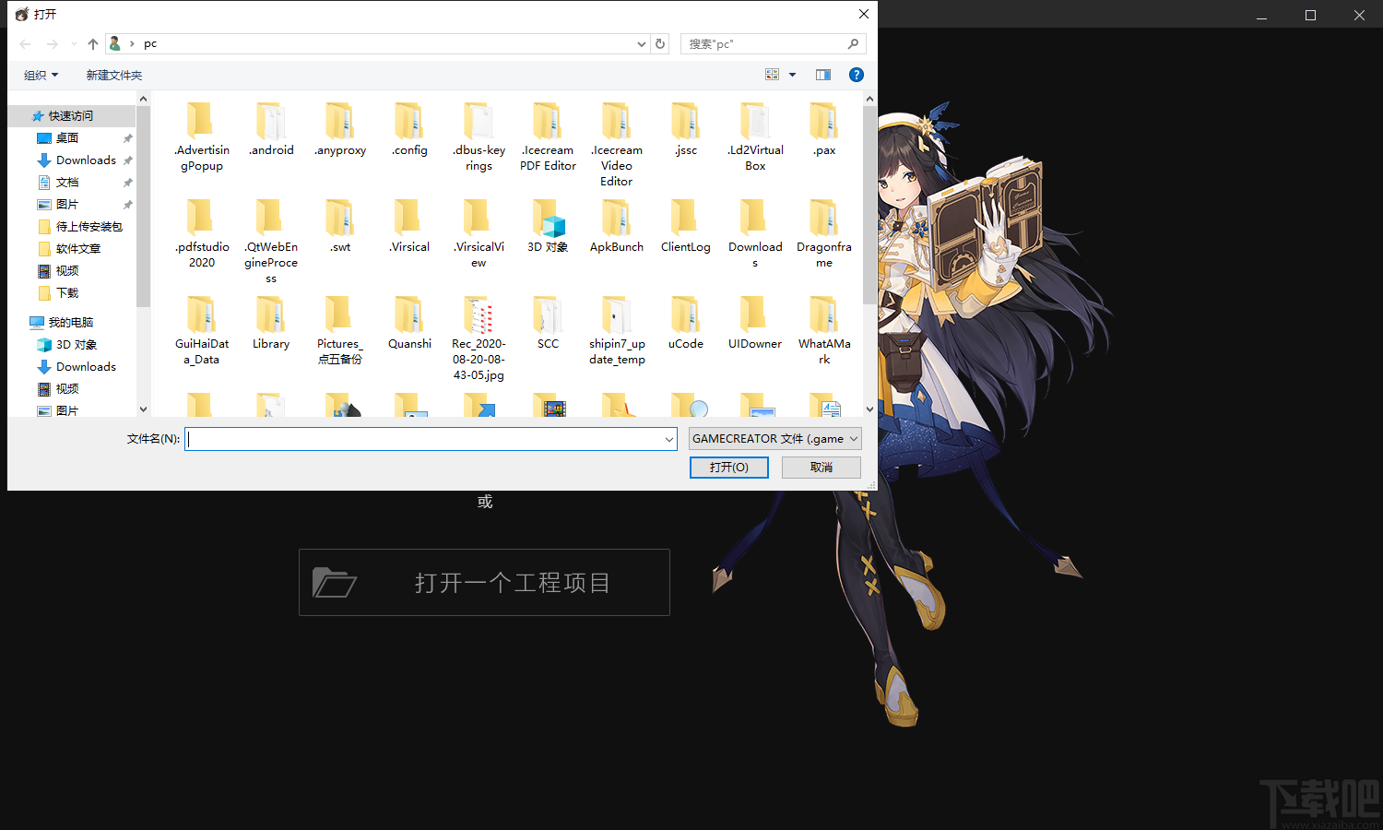
Task: Expand the address bar history dropdown
Action: click(x=642, y=43)
